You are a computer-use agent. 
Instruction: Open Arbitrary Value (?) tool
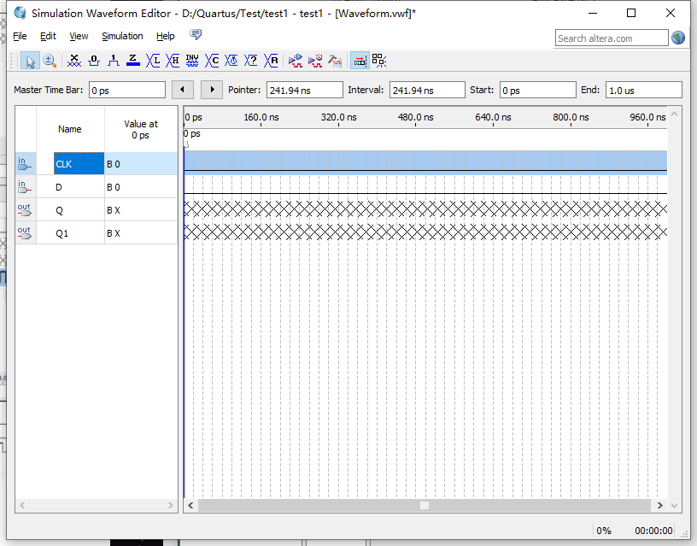pyautogui.click(x=251, y=61)
